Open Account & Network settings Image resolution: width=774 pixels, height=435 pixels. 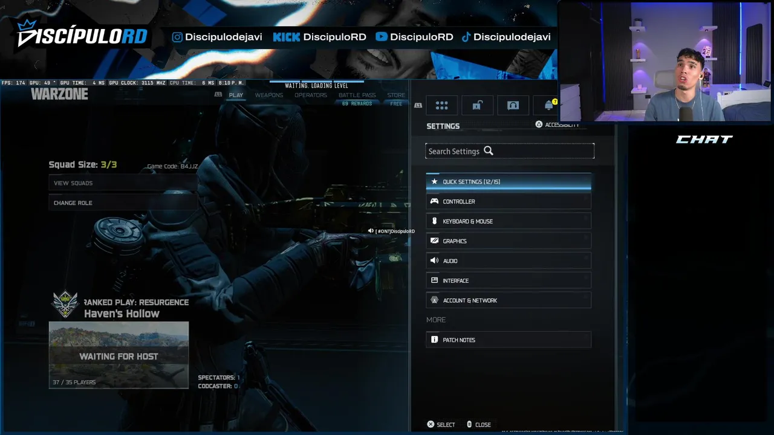[x=509, y=300]
